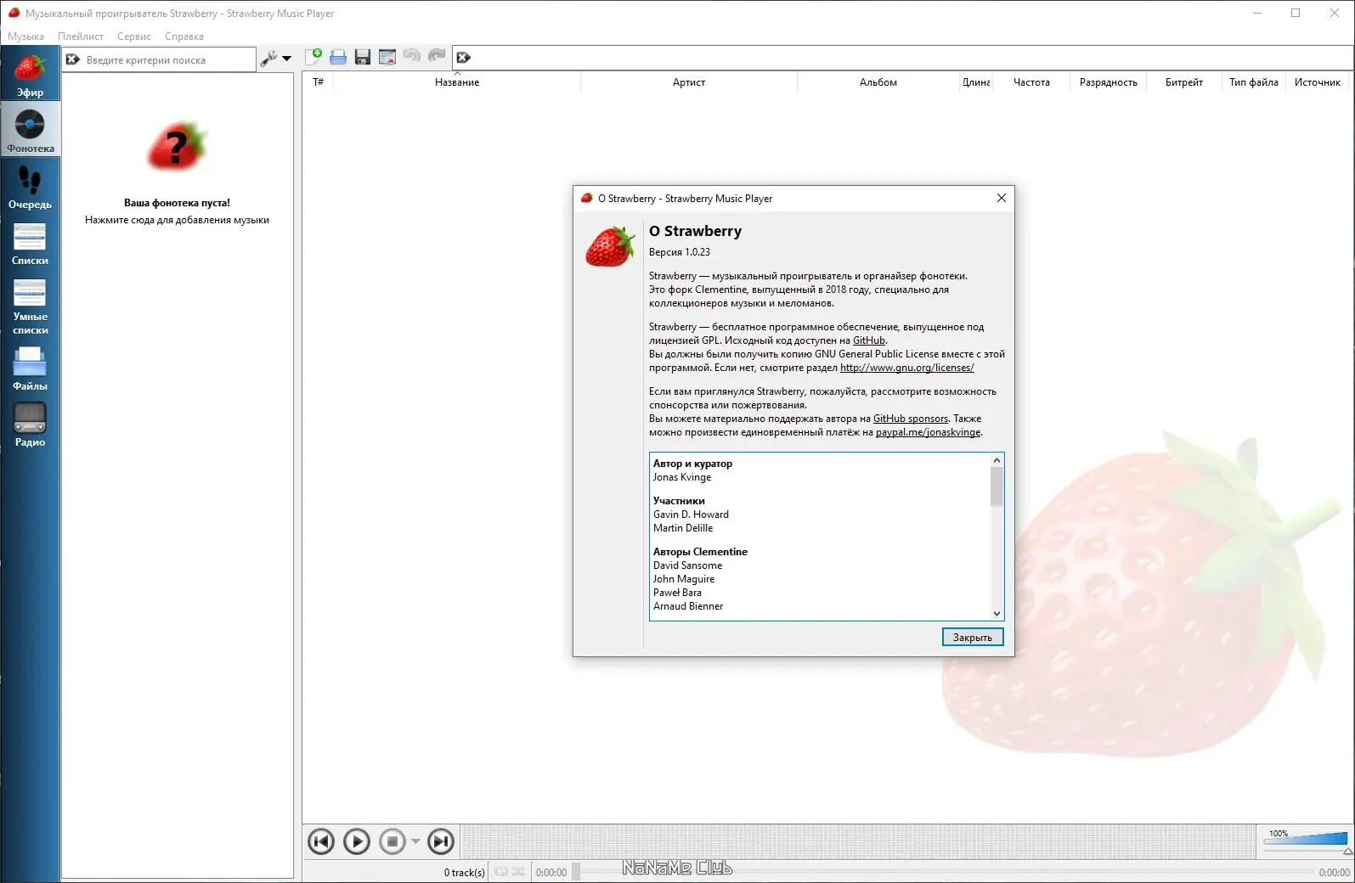
Task: Open the Сервис menu
Action: click(x=134, y=37)
